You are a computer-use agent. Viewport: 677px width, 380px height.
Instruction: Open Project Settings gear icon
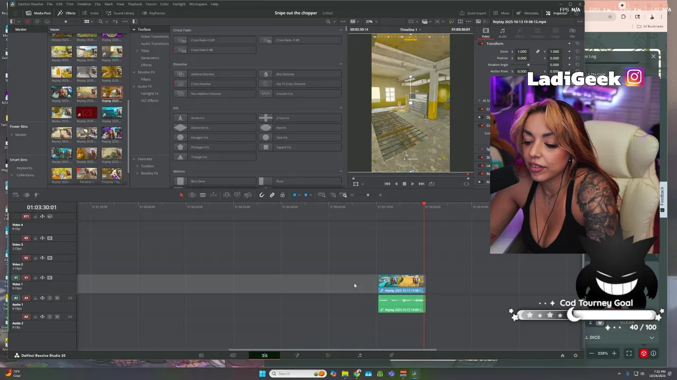tap(575, 355)
